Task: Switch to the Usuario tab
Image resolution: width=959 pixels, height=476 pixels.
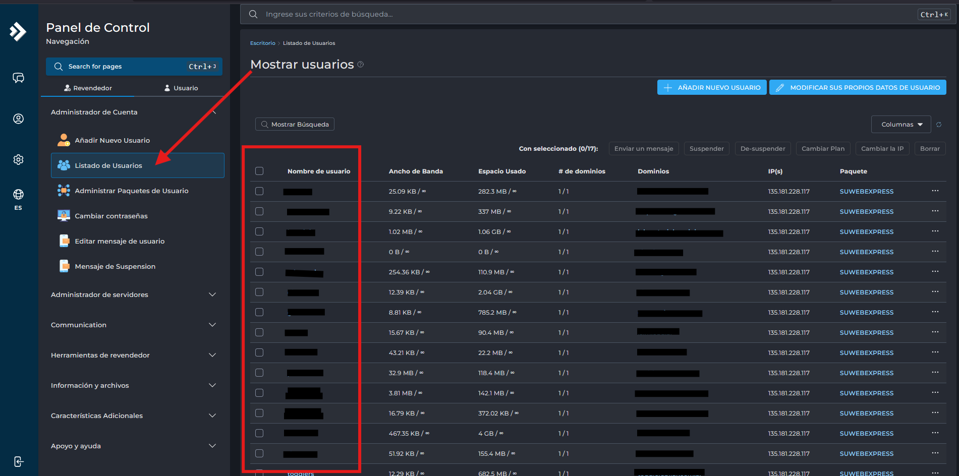Action: click(181, 88)
